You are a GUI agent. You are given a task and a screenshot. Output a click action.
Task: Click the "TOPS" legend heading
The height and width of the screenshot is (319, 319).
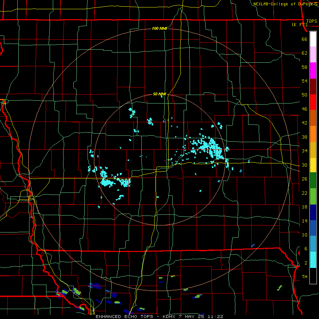click(x=312, y=21)
